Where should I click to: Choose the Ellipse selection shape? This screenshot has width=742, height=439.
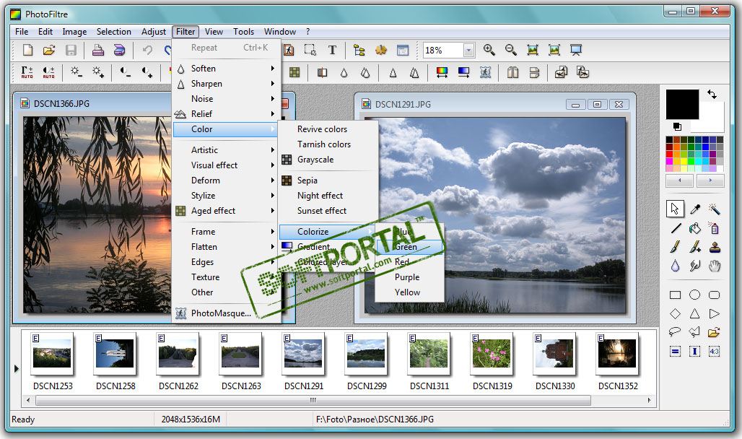point(694,295)
